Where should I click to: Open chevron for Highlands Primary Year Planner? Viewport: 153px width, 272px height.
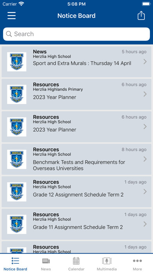coord(145,94)
